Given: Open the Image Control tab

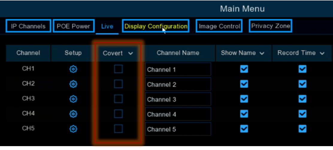Looking at the screenshot, I should [x=219, y=26].
